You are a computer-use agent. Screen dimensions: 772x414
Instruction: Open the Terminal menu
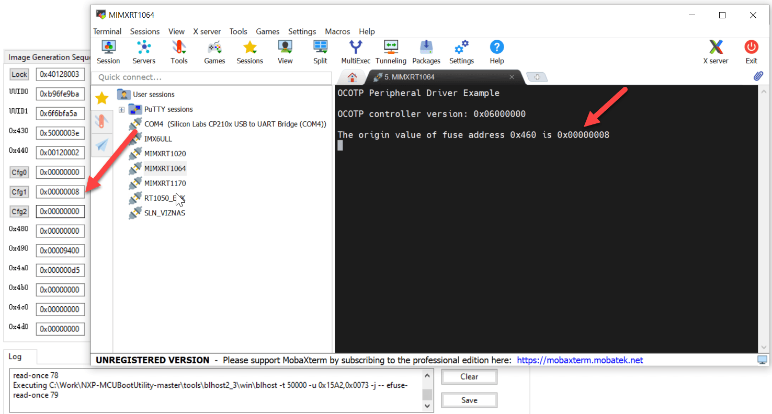(x=107, y=31)
